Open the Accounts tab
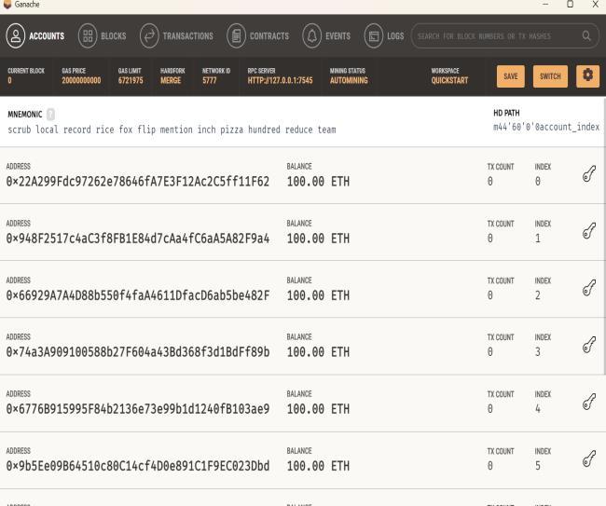This screenshot has height=506, width=606. (35, 36)
